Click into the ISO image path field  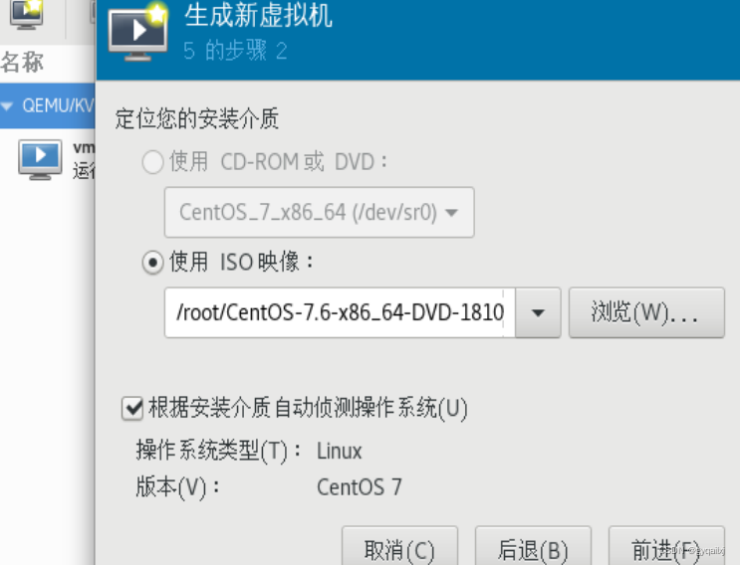(x=340, y=312)
